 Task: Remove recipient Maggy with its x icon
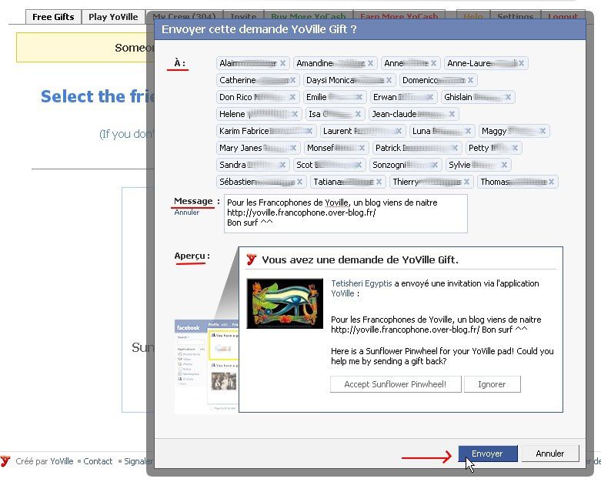pyautogui.click(x=543, y=131)
